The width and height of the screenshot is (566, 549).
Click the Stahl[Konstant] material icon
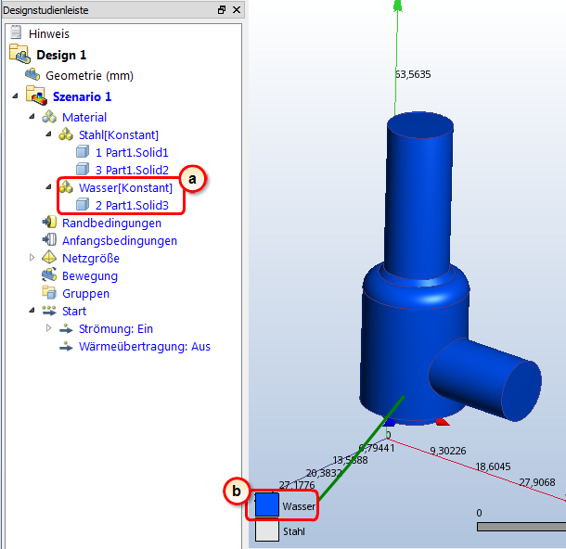pos(66,134)
